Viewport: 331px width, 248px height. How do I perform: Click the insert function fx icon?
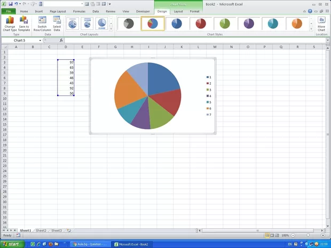tap(61, 41)
